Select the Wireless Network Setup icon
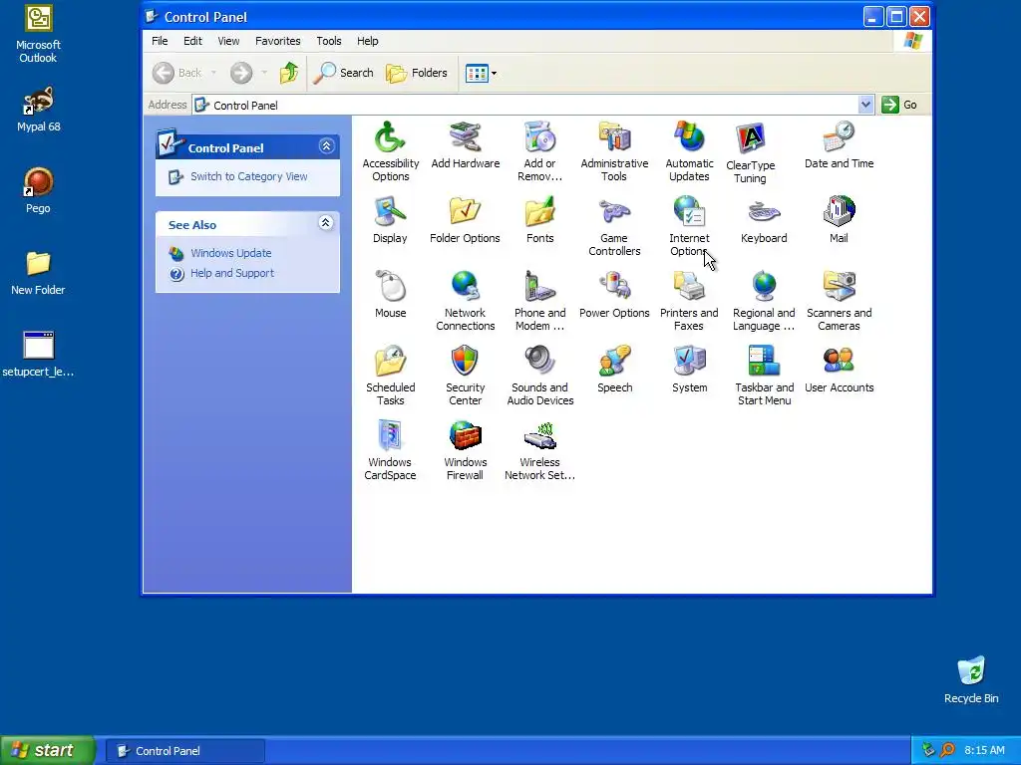The height and width of the screenshot is (765, 1021). [539, 450]
